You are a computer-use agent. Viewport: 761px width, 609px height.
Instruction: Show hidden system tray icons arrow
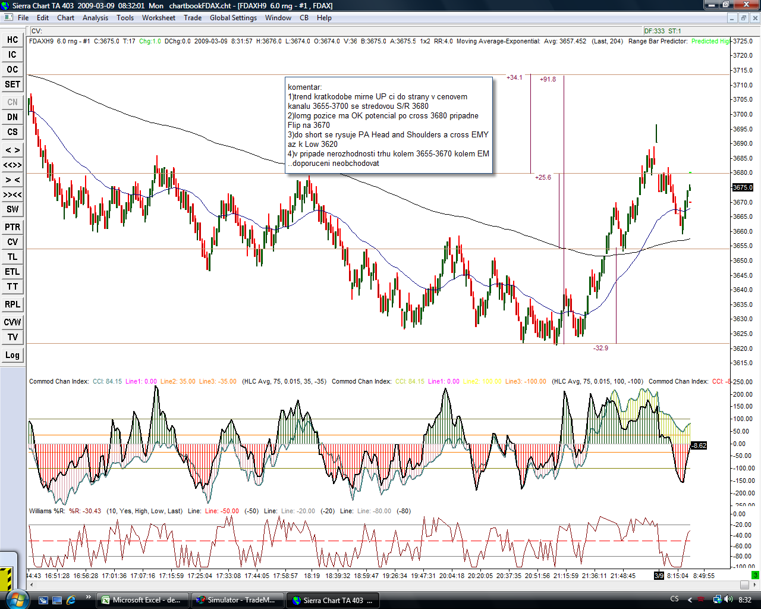tap(690, 600)
